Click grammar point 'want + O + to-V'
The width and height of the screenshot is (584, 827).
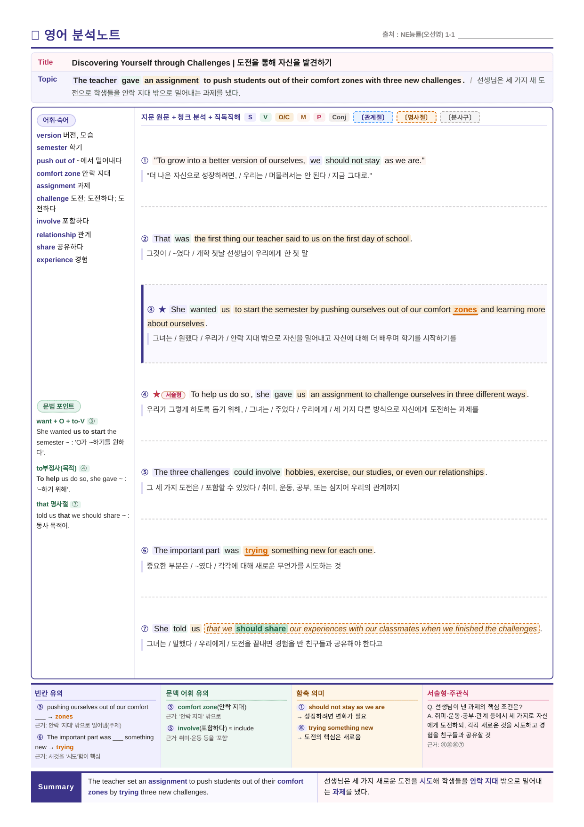[61, 421]
